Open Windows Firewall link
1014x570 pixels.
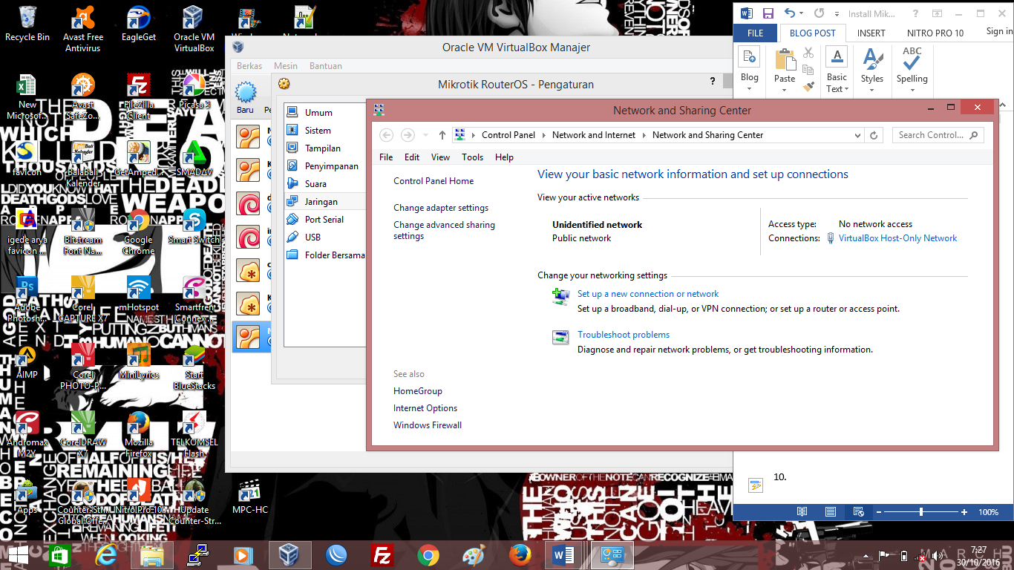[428, 425]
